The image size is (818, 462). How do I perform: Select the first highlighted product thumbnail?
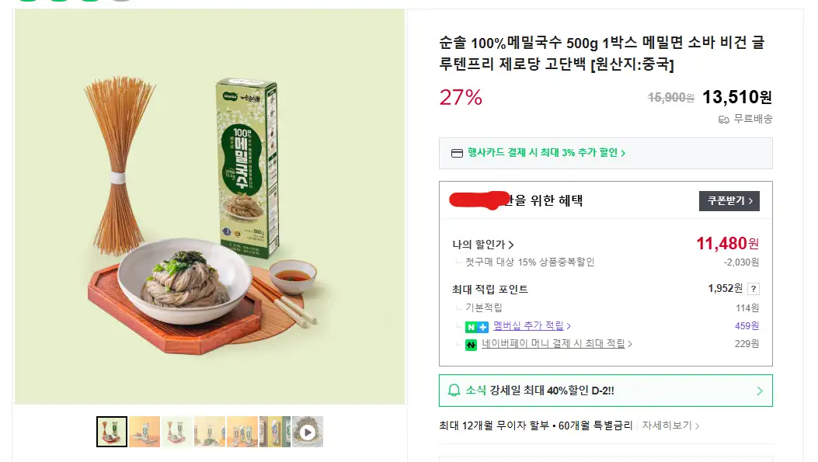click(x=112, y=432)
